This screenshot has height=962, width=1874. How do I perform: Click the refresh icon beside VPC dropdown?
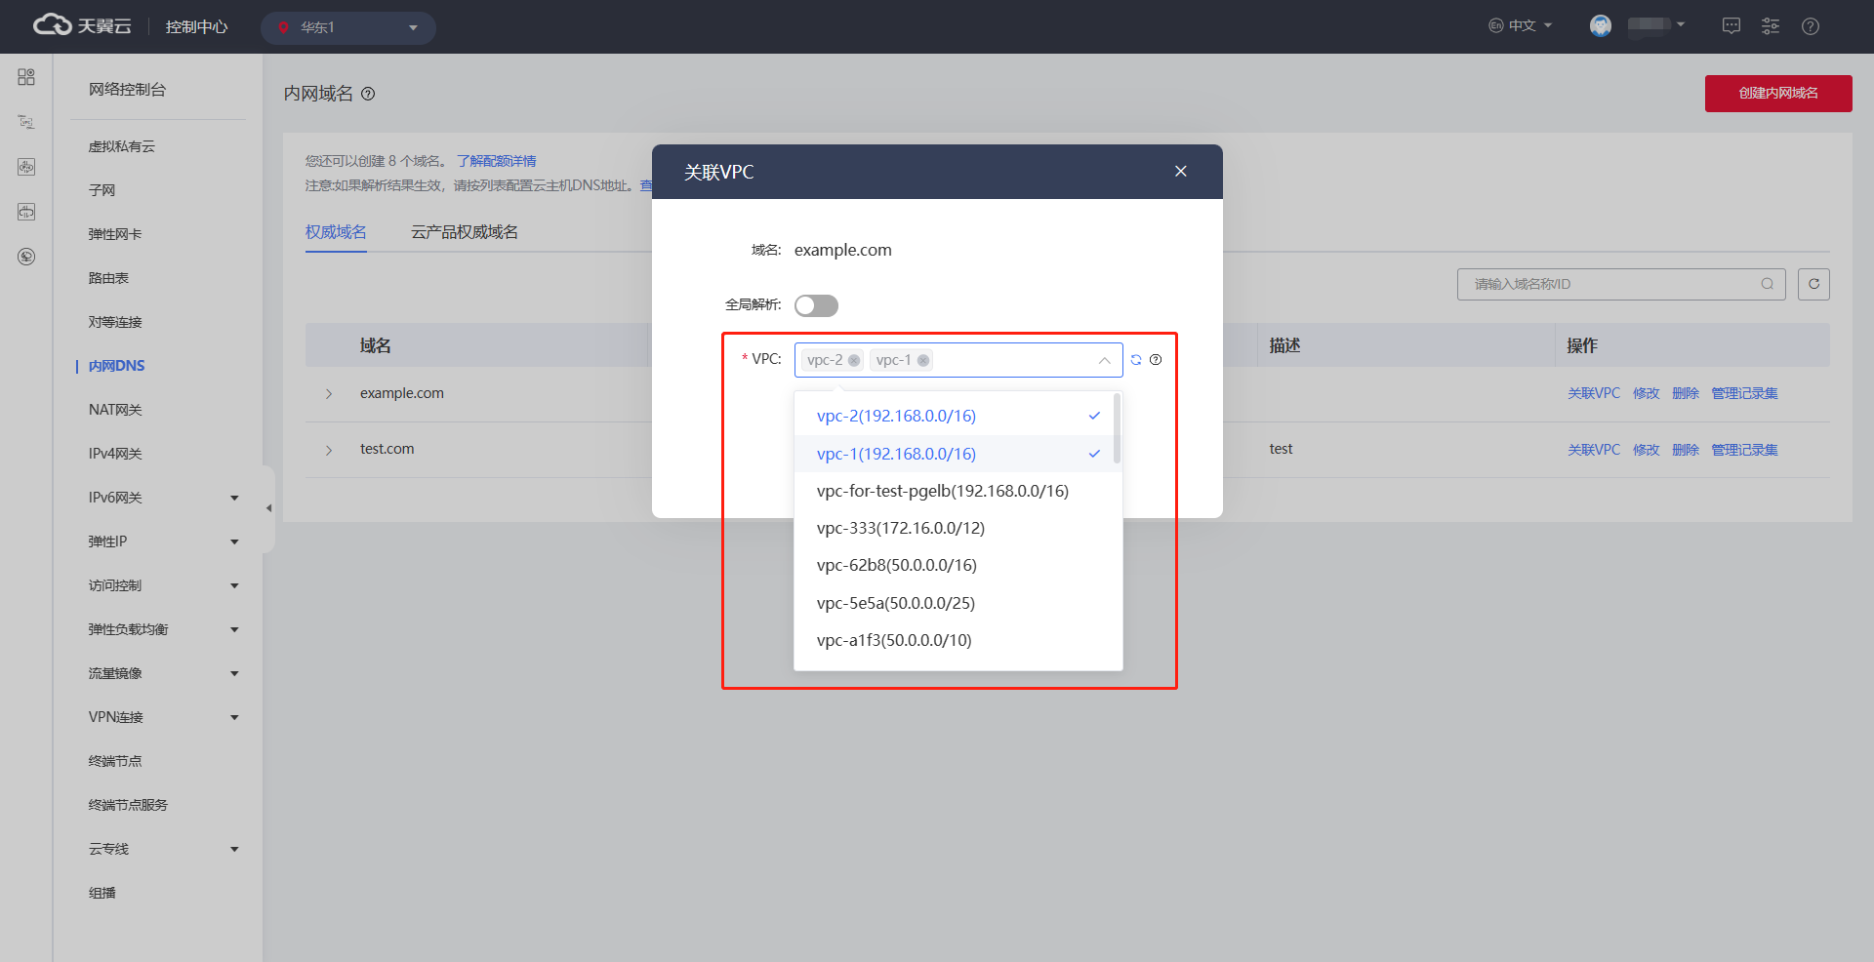point(1136,360)
